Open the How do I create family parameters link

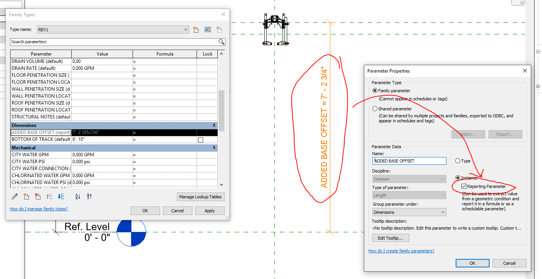pyautogui.click(x=401, y=251)
